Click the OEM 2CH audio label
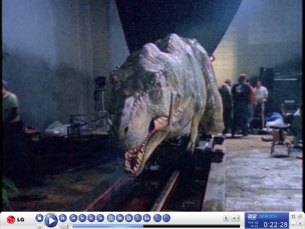 [268, 217]
